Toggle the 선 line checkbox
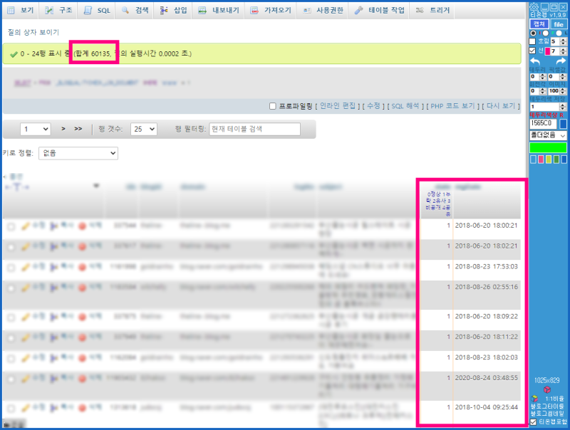This screenshot has height=430, width=570. [532, 51]
